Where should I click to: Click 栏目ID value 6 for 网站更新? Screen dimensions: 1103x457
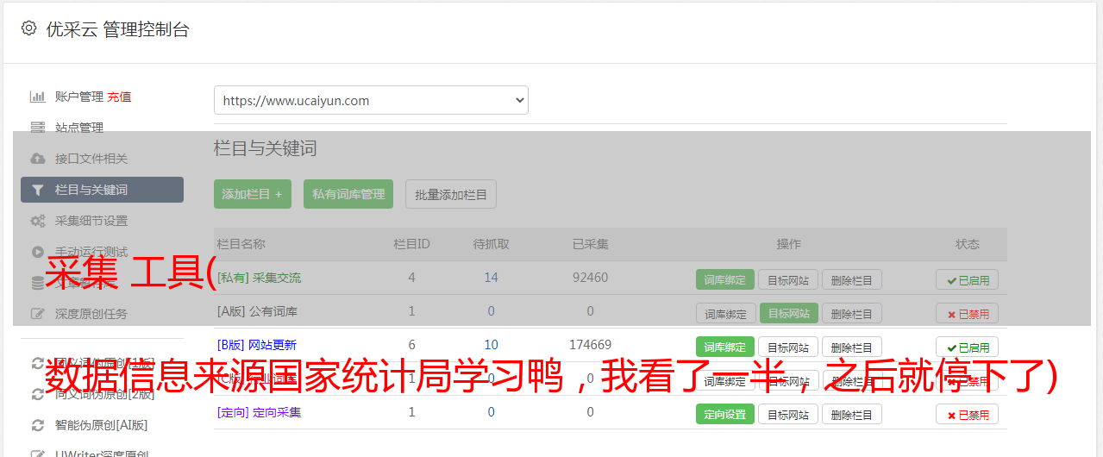(411, 345)
